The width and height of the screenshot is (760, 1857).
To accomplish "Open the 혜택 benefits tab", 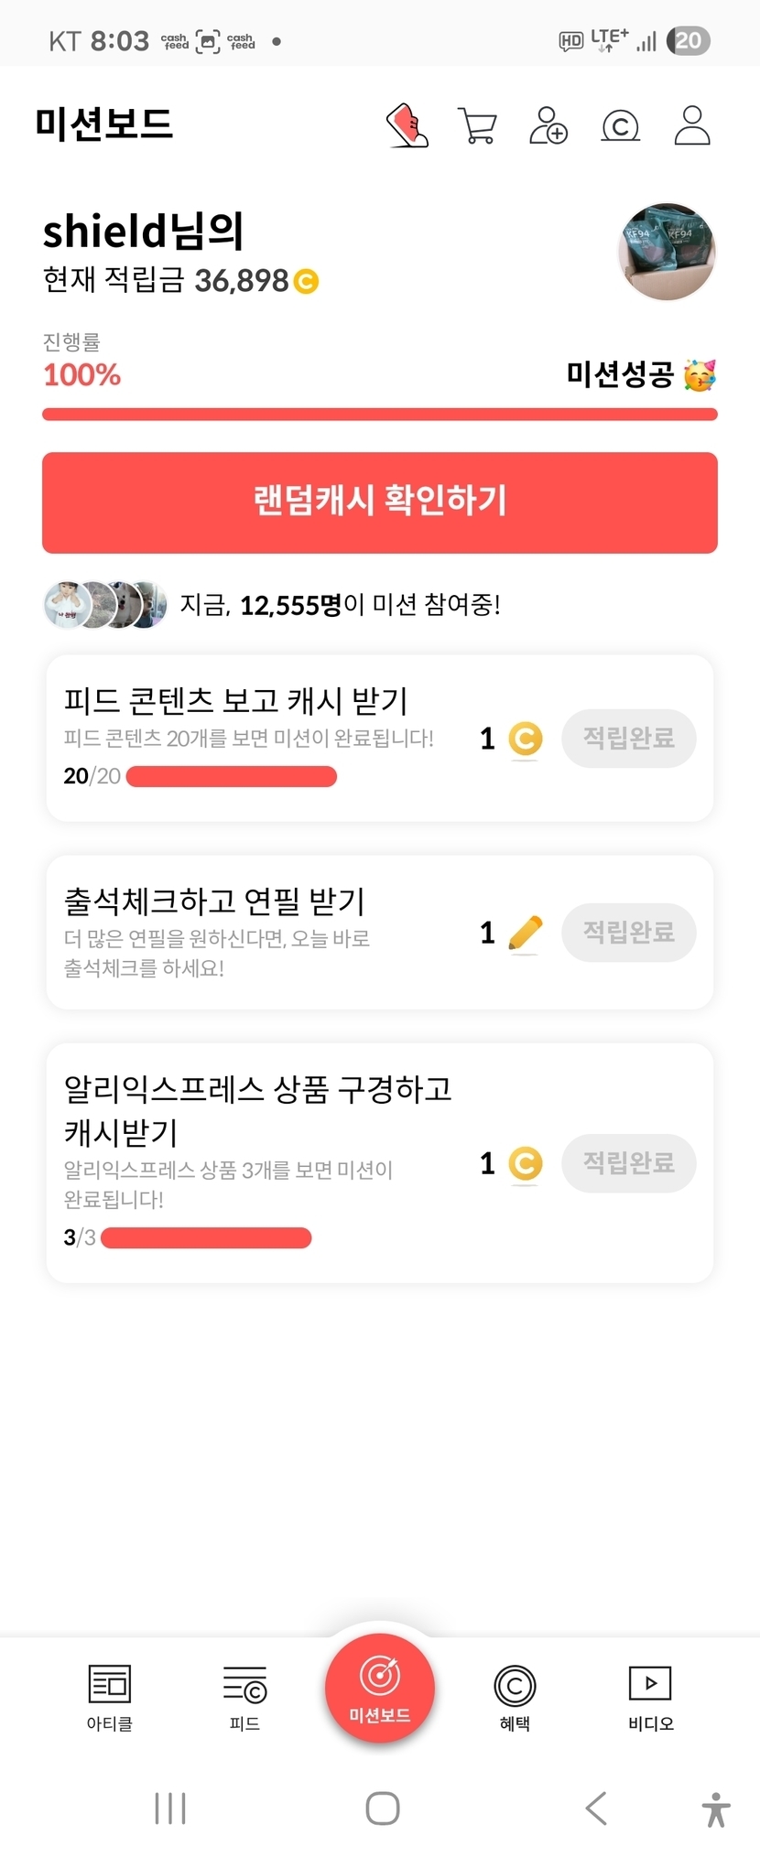I will point(515,1698).
